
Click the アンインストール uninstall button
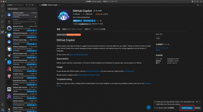(88, 21)
